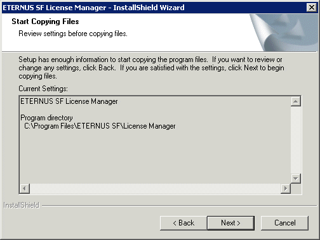
Task: Select the Program directory line
Action: click(46, 118)
